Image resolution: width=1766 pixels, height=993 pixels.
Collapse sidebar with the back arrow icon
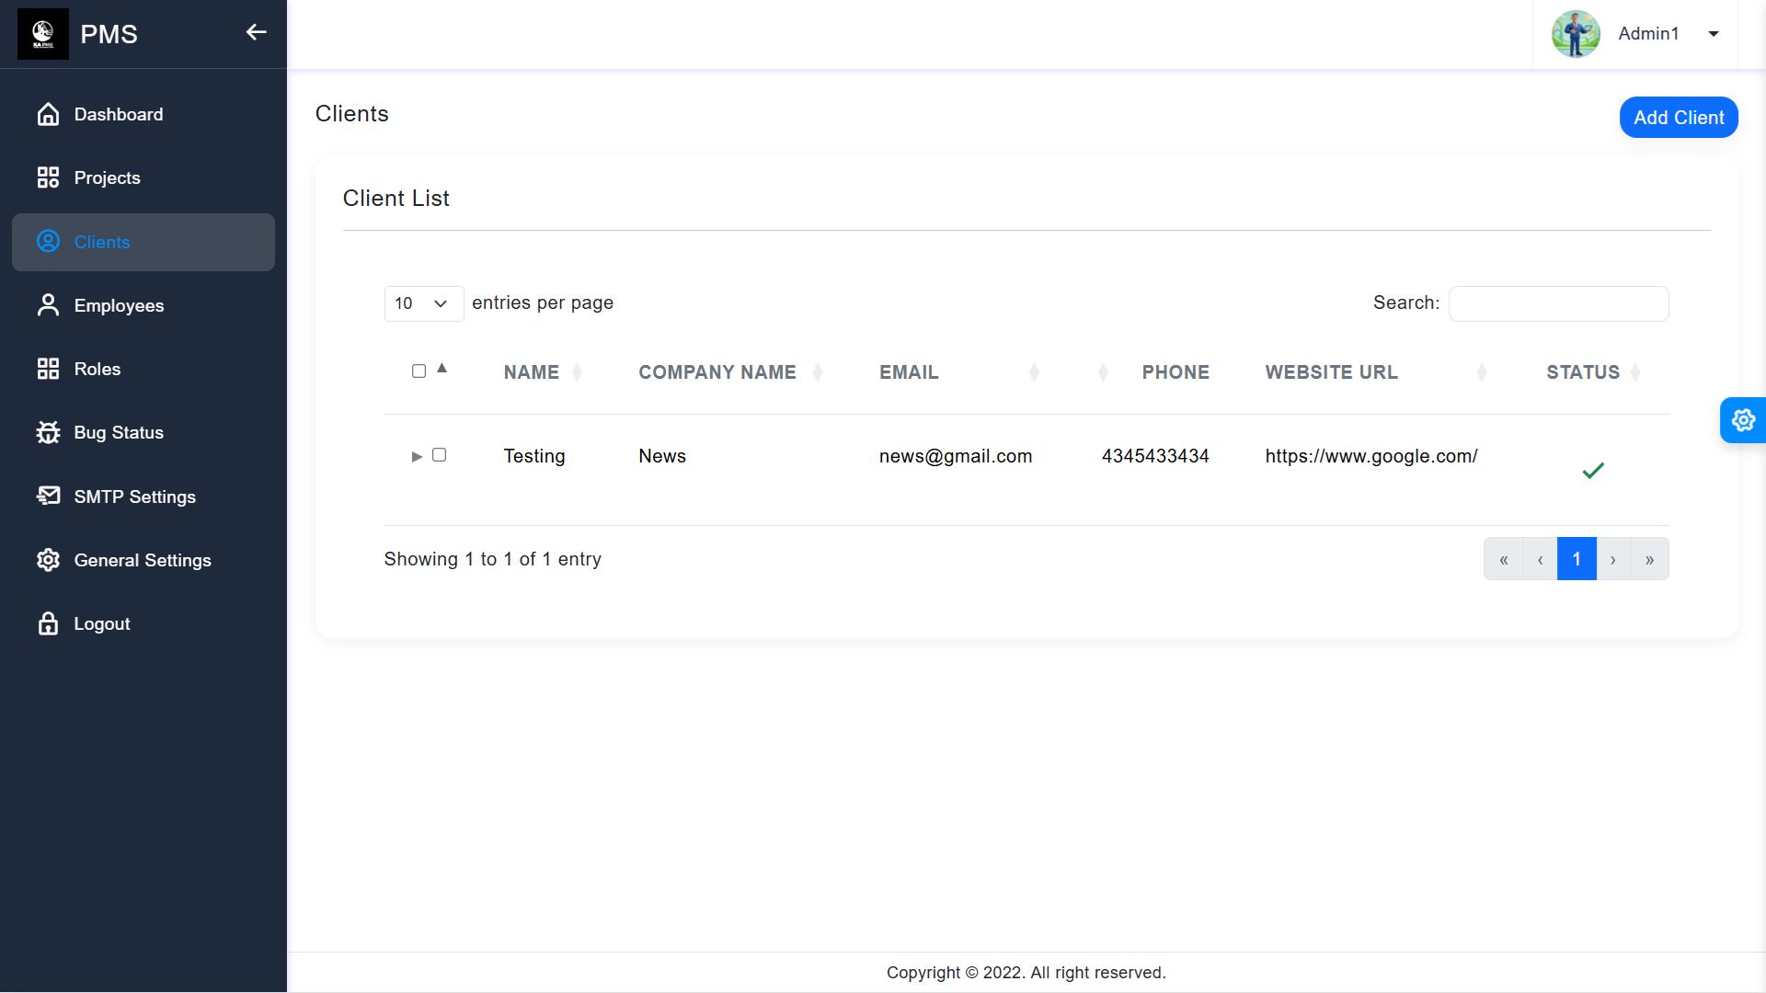(x=256, y=33)
